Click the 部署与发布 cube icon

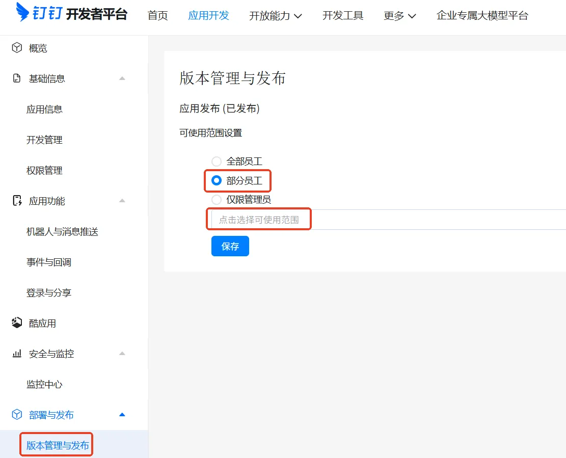click(x=17, y=415)
